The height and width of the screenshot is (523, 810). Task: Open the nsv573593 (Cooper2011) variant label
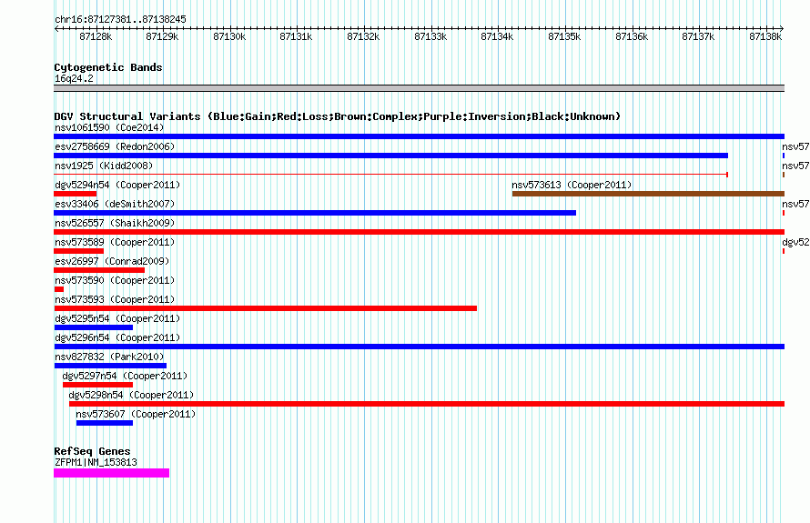pos(115,299)
